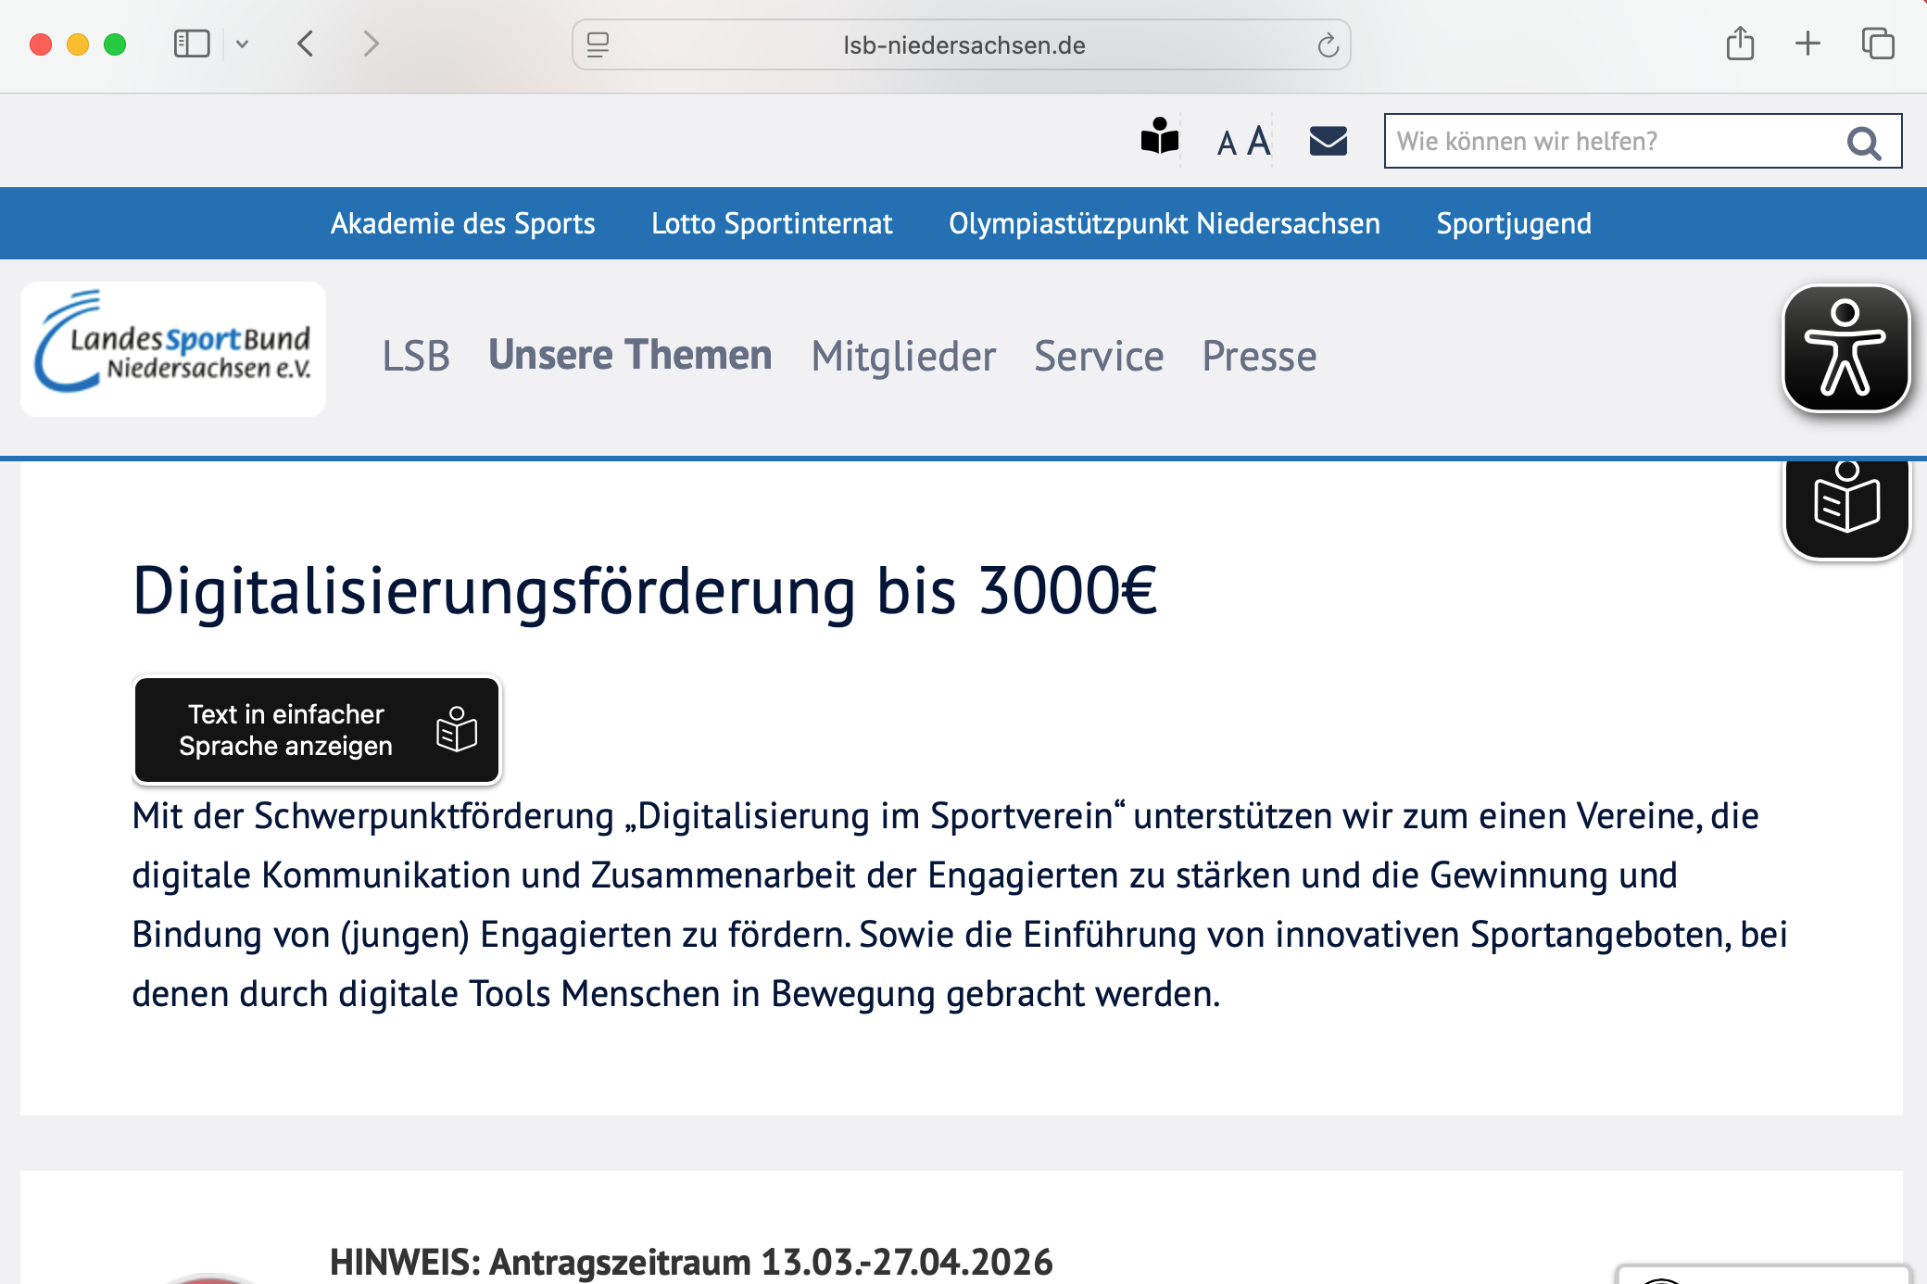Show the Safari tab overview

(1878, 44)
